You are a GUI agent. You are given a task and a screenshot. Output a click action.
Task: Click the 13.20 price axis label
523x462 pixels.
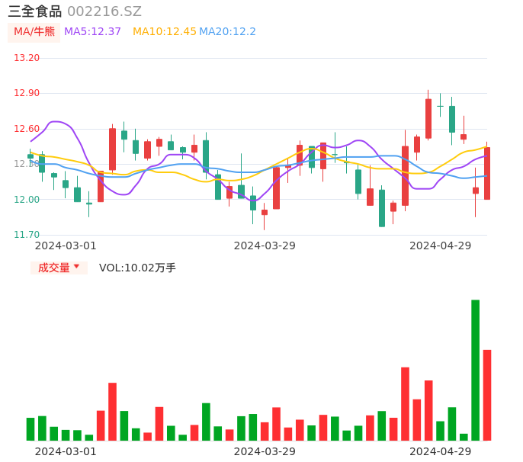[x=27, y=58]
